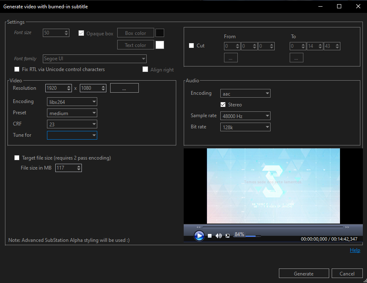
Task: Click the Generate button
Action: 304,273
